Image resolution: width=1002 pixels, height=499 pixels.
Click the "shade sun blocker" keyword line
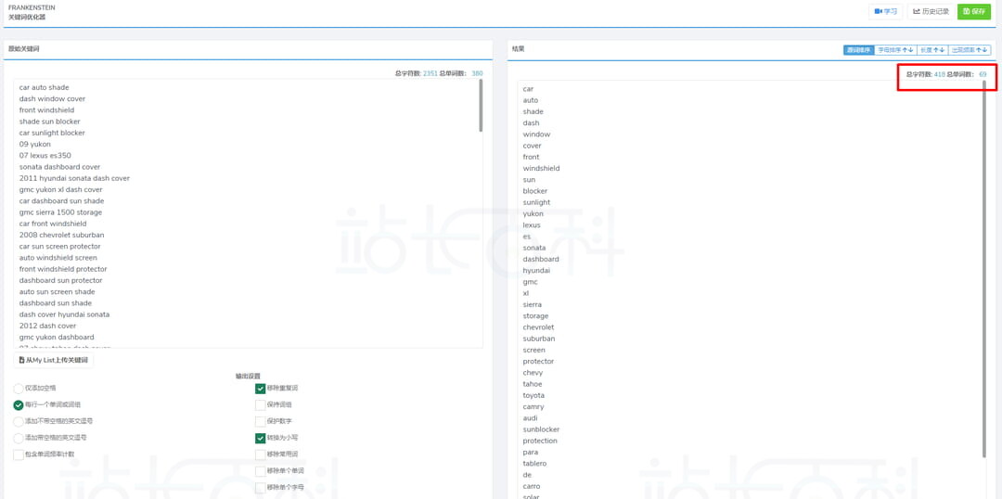tap(50, 122)
